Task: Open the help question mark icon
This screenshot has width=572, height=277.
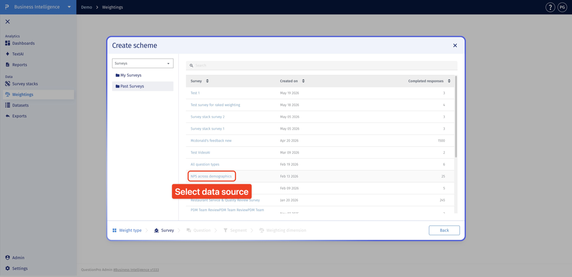Action: [x=550, y=7]
